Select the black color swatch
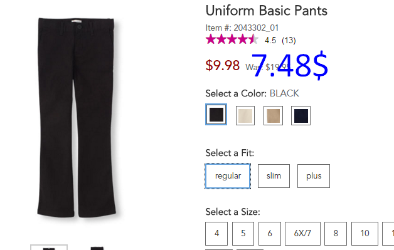The height and width of the screenshot is (250, 394). [216, 115]
